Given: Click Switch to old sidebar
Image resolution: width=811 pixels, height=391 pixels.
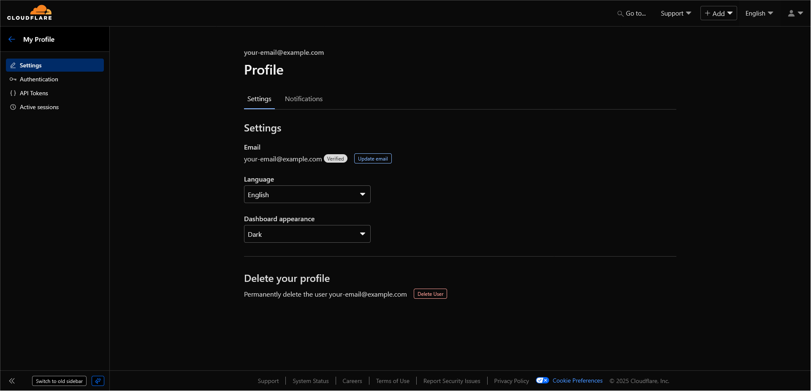Looking at the screenshot, I should coord(59,381).
